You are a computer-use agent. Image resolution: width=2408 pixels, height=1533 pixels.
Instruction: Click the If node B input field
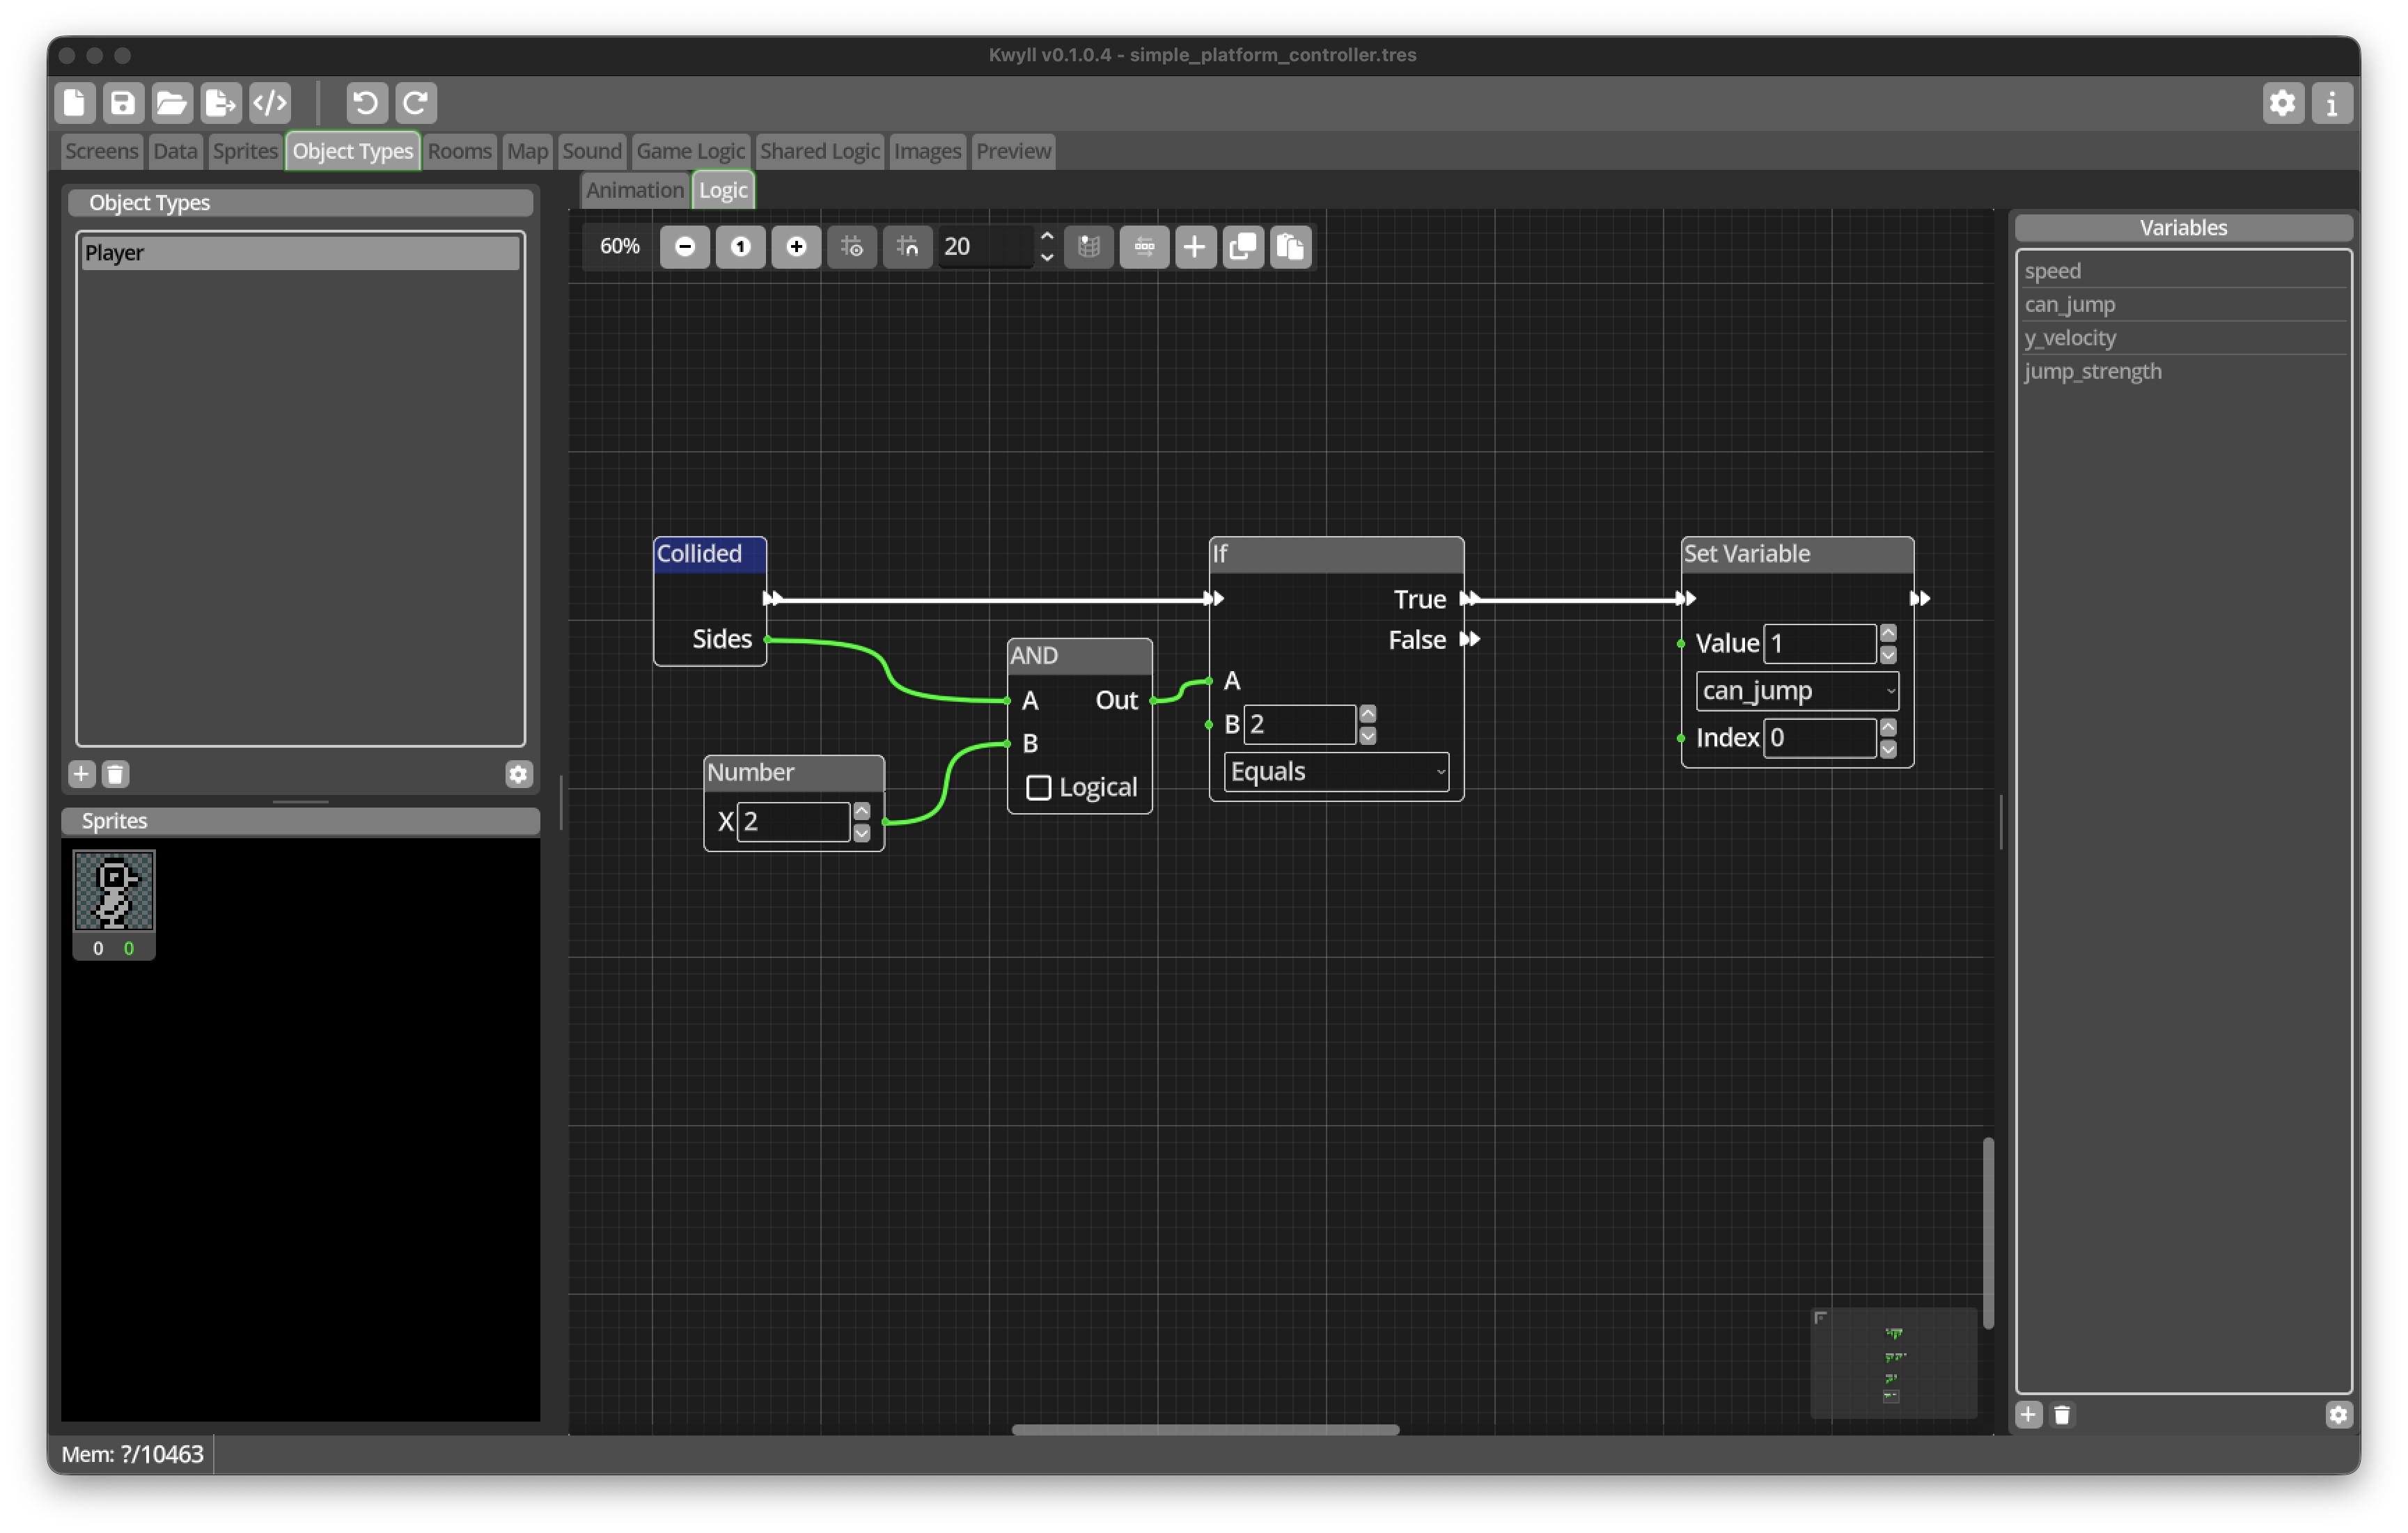point(1300,725)
